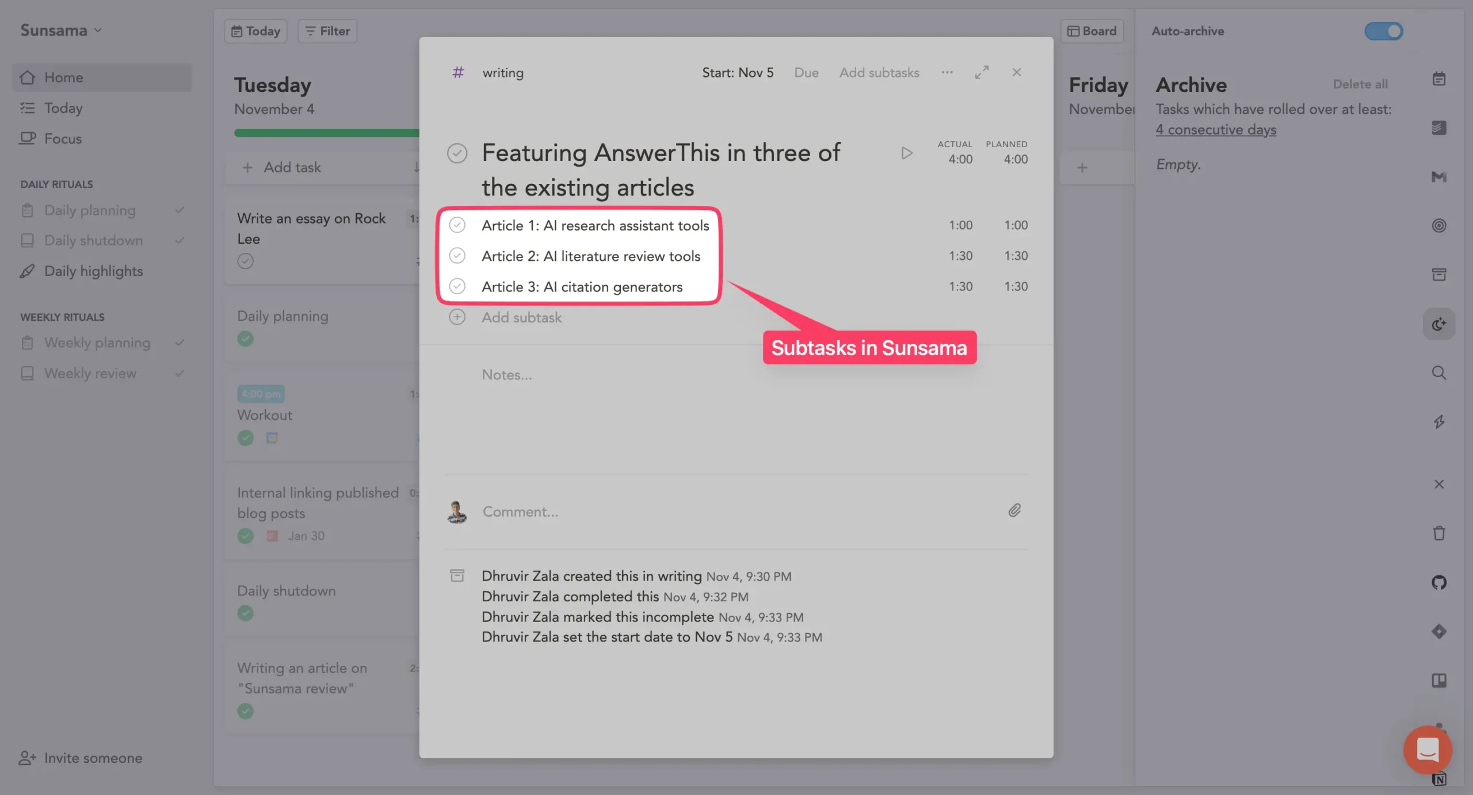Open the calendar panel icon
1473x795 pixels.
(1439, 79)
